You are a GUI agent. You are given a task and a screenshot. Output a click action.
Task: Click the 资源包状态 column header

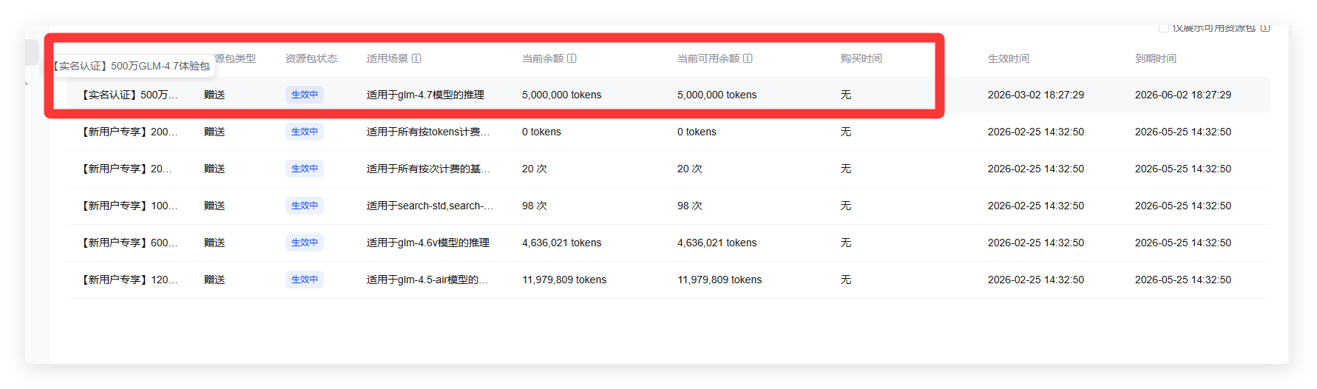pos(311,58)
